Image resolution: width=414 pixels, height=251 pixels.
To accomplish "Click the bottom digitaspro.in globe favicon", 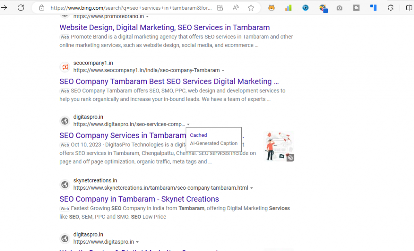I will tap(65, 238).
